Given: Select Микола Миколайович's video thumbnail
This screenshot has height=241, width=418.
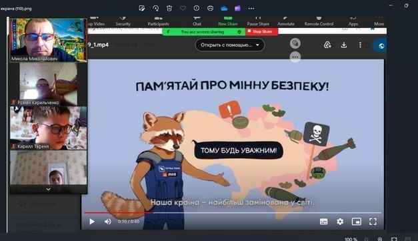Looking at the screenshot, I should pyautogui.click(x=48, y=40).
